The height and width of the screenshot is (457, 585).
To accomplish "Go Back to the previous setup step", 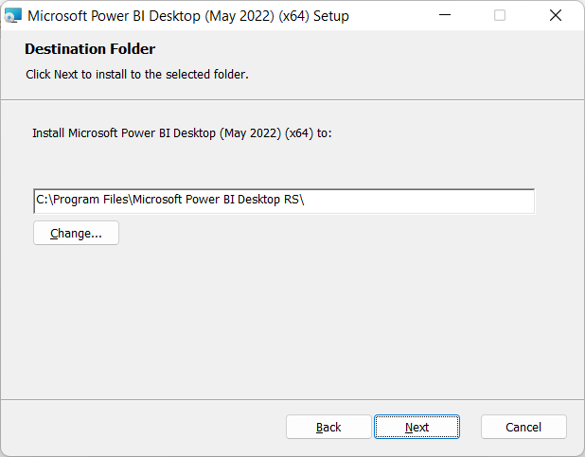I will (x=328, y=427).
